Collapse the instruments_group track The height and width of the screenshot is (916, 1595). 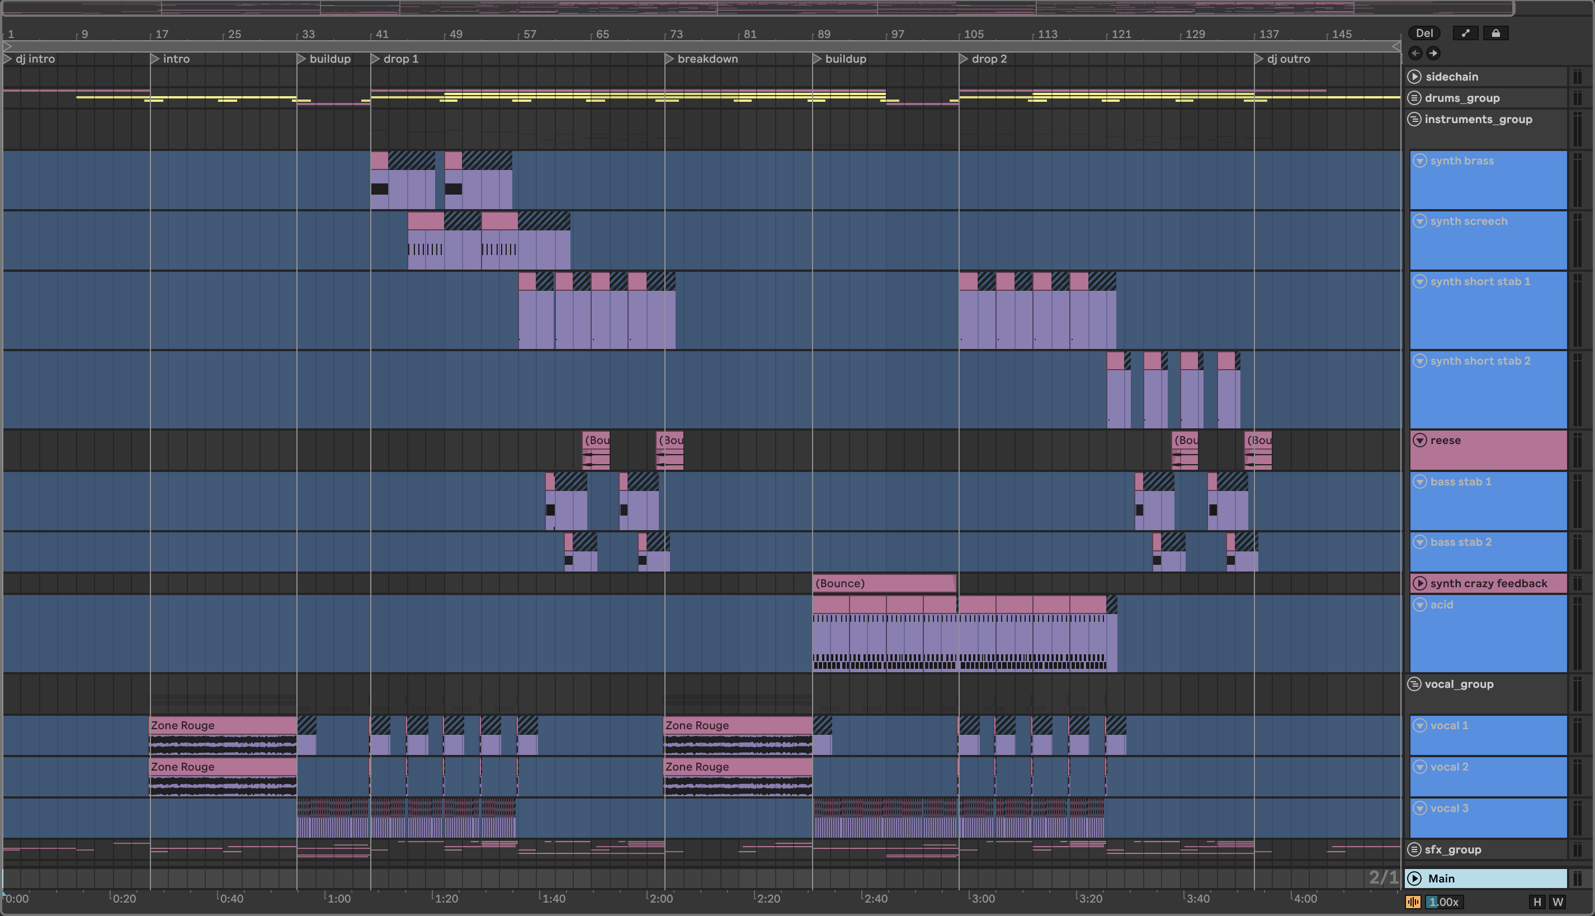[x=1414, y=120]
